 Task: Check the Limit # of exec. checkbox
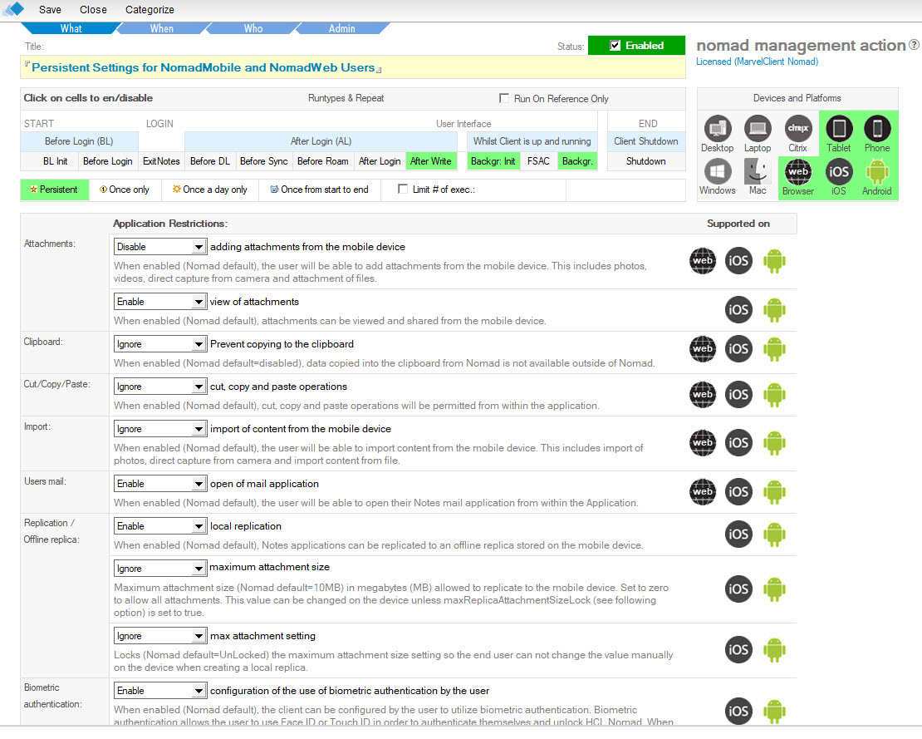point(403,189)
